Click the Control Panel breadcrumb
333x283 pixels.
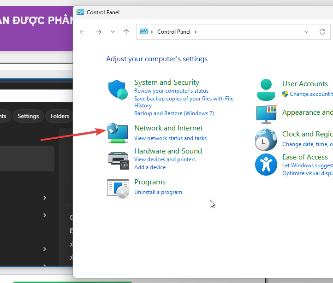[174, 32]
